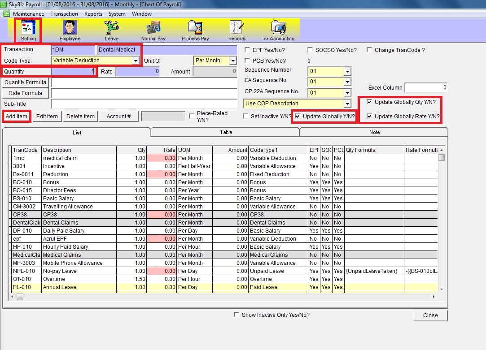Click the Accounting computer icon

click(x=279, y=28)
